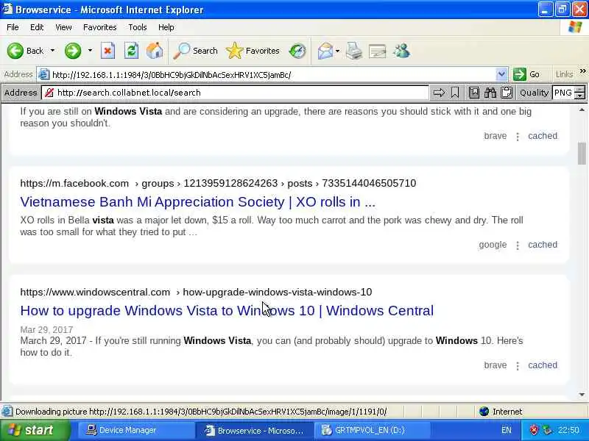The height and width of the screenshot is (441, 589).
Task: Click the page scrollbar thumb
Action: pos(582,154)
